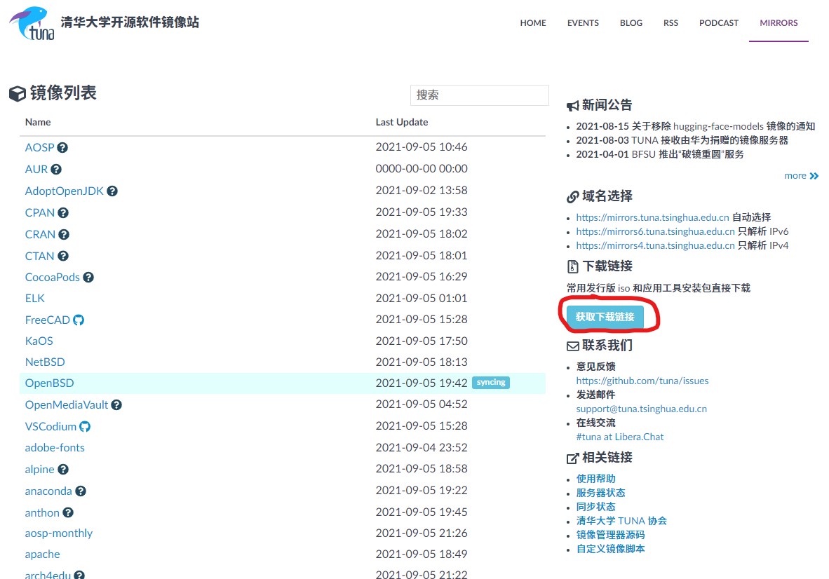Focus the 搜索 search field
Image resolution: width=829 pixels, height=579 pixels.
480,95
